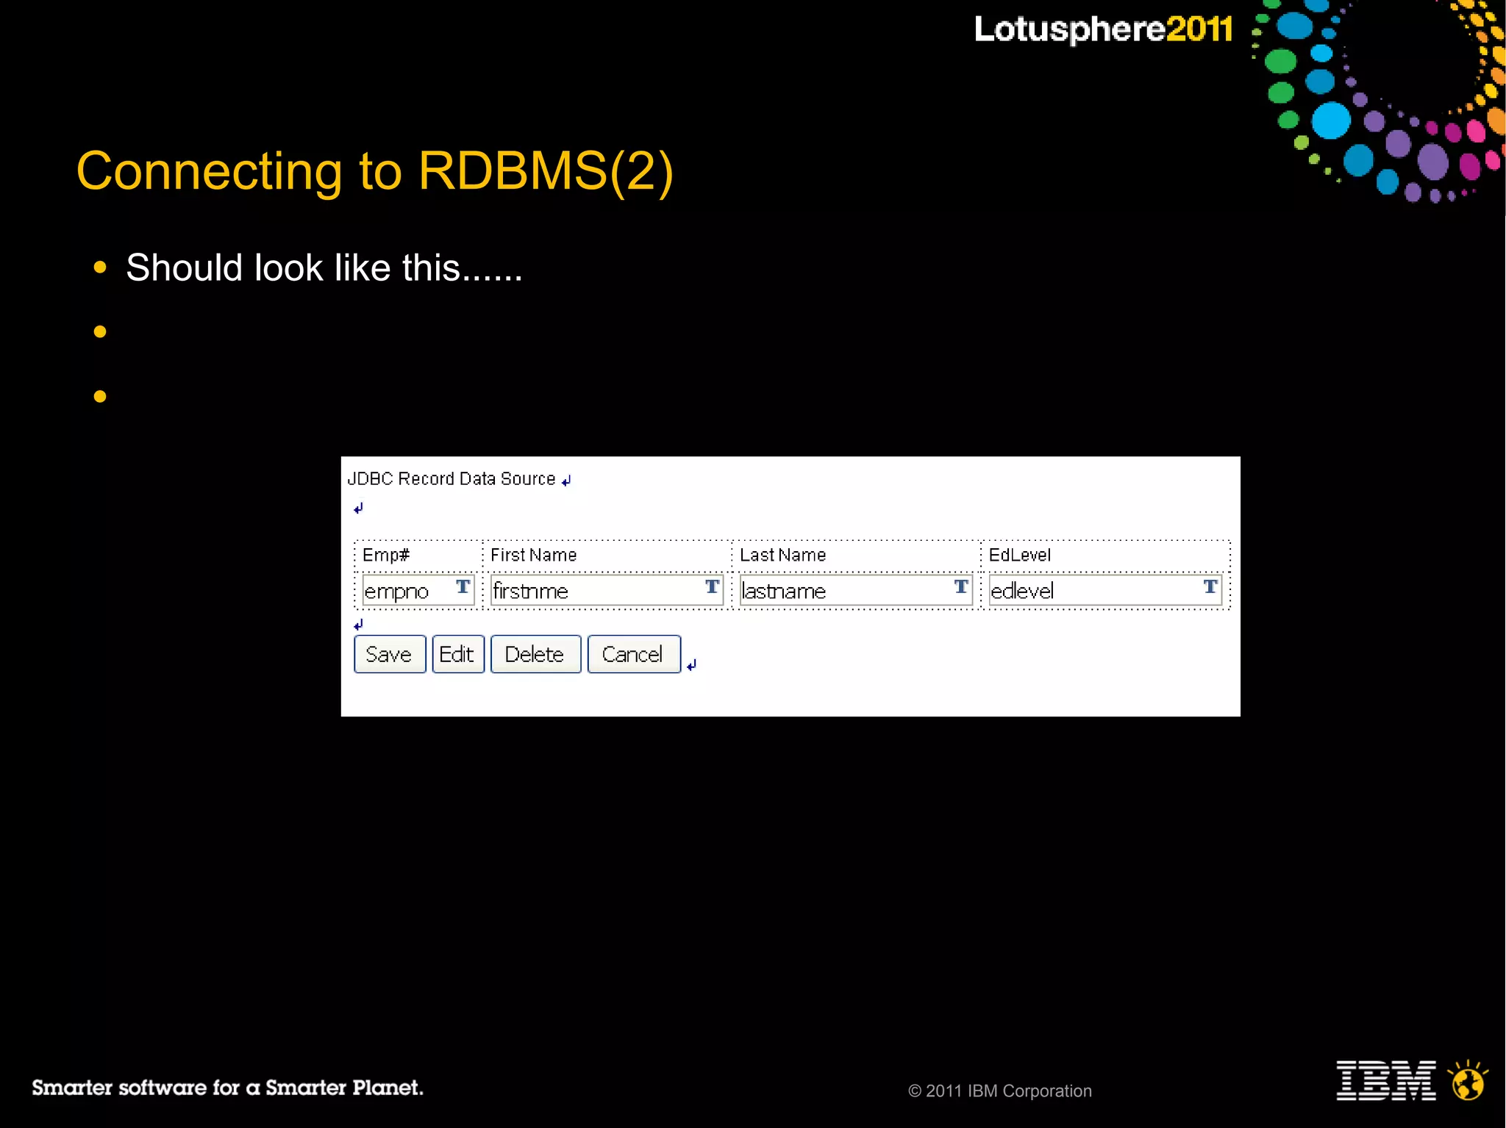Screen dimensions: 1506x1128
Task: Click the EdLevel column label
Action: (x=1020, y=555)
